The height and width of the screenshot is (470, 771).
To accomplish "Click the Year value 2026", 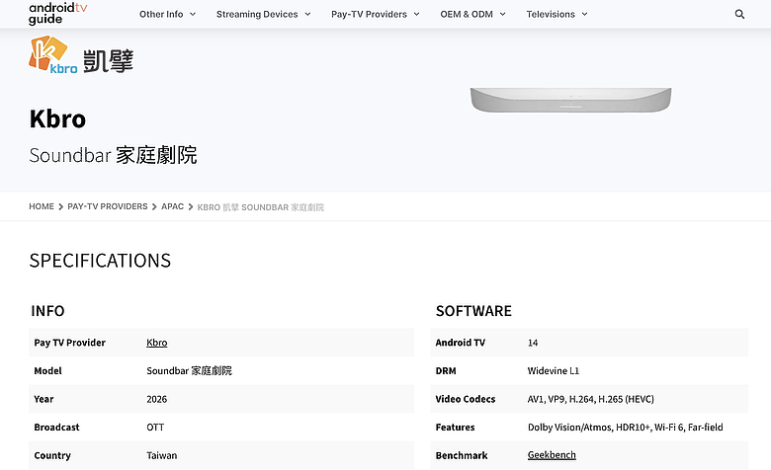I will coord(157,399).
